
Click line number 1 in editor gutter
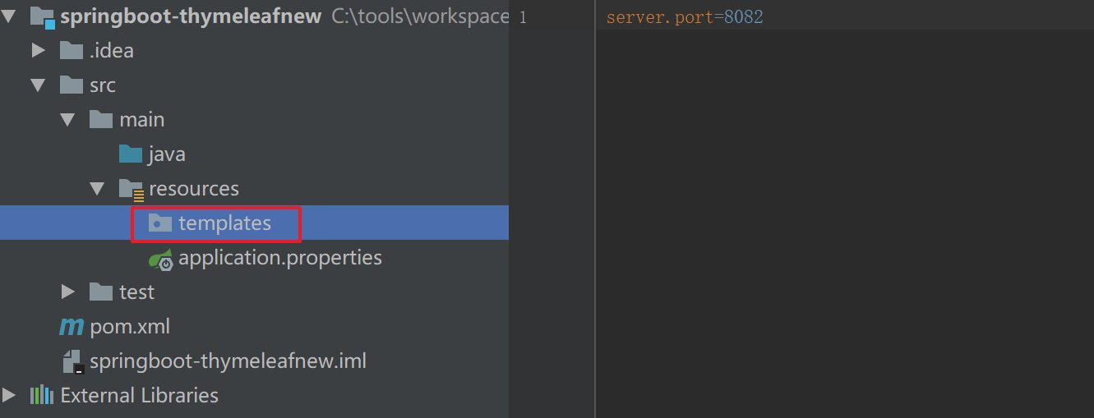[x=523, y=17]
